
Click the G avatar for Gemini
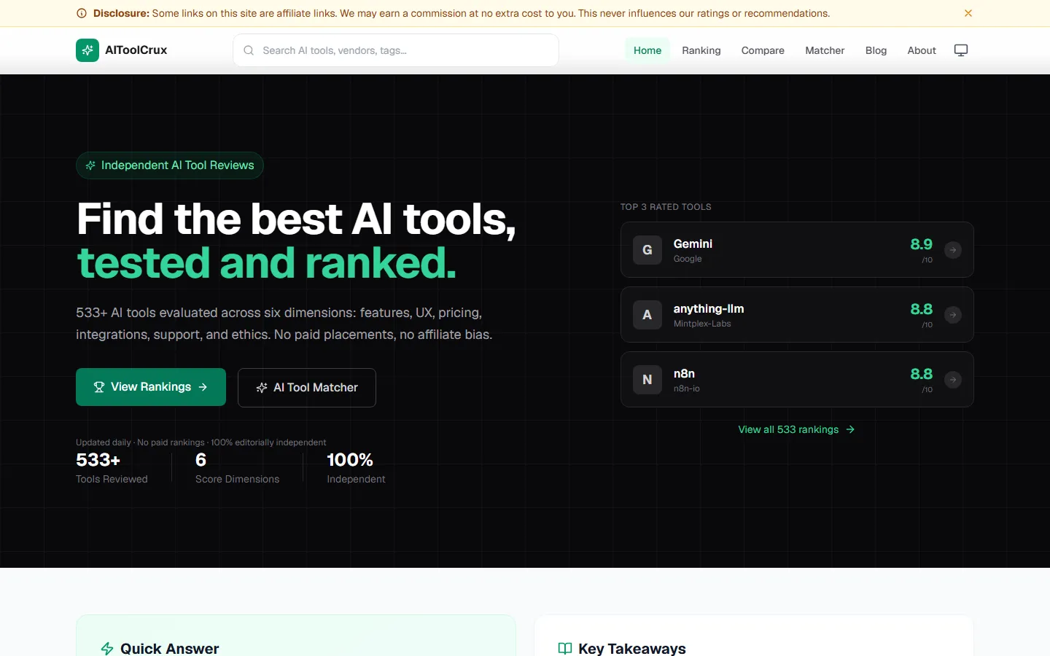(x=647, y=250)
